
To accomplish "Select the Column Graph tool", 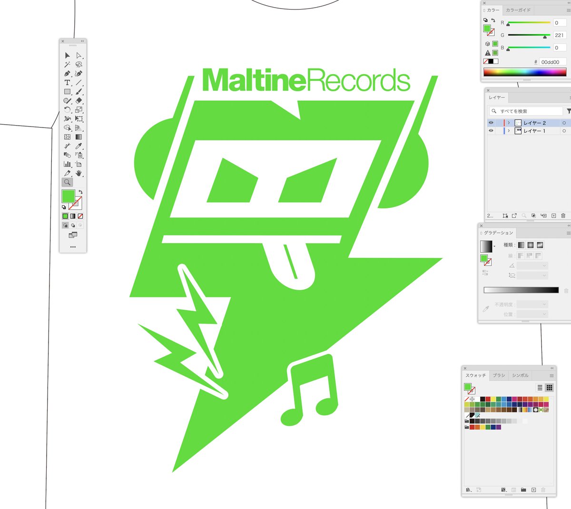I will [67, 164].
